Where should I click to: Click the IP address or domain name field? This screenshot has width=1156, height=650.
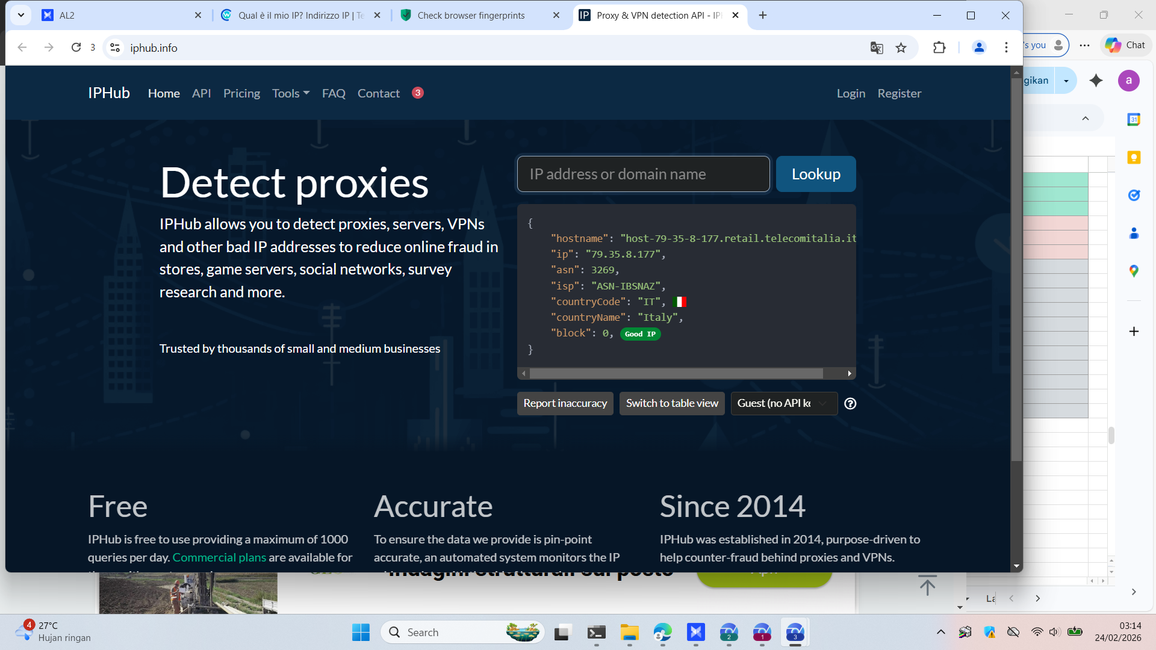(643, 175)
